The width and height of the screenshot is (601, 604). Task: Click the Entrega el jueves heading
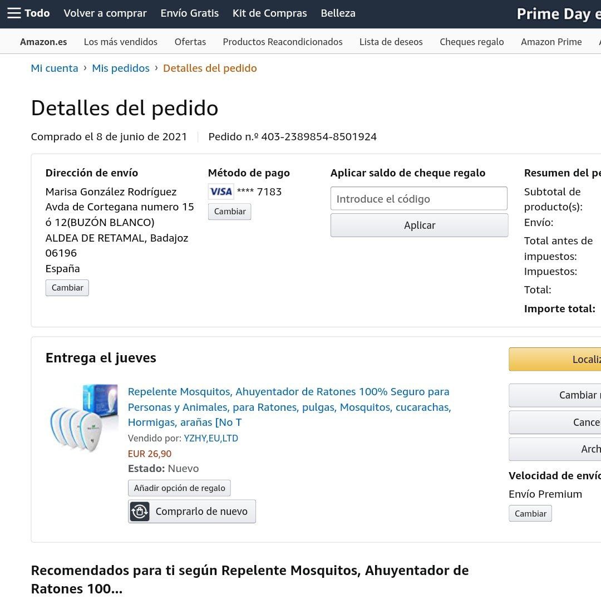tap(101, 358)
